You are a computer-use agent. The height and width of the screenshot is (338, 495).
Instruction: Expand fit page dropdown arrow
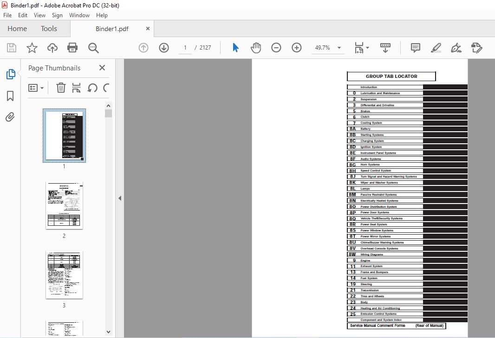coord(367,48)
